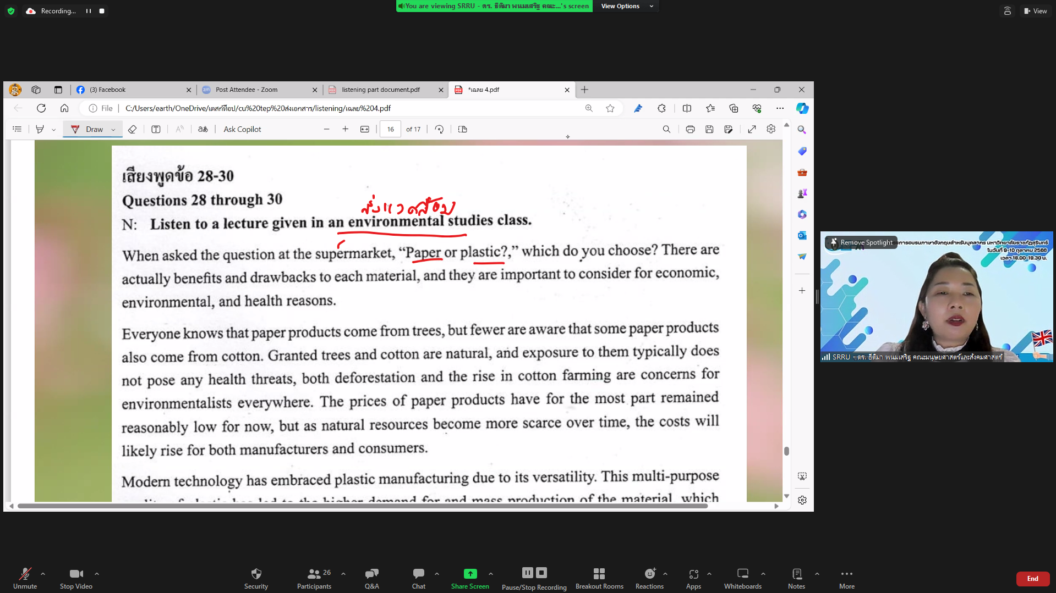The width and height of the screenshot is (1056, 593).
Task: Open the Q&A panel in Zoom
Action: pos(371,578)
